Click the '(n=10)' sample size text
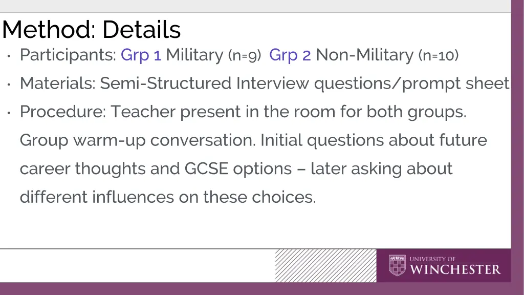524x295 pixels. [x=439, y=55]
